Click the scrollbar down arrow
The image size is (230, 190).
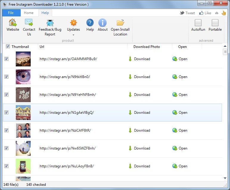tap(225, 178)
